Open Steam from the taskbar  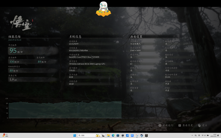click(142, 135)
